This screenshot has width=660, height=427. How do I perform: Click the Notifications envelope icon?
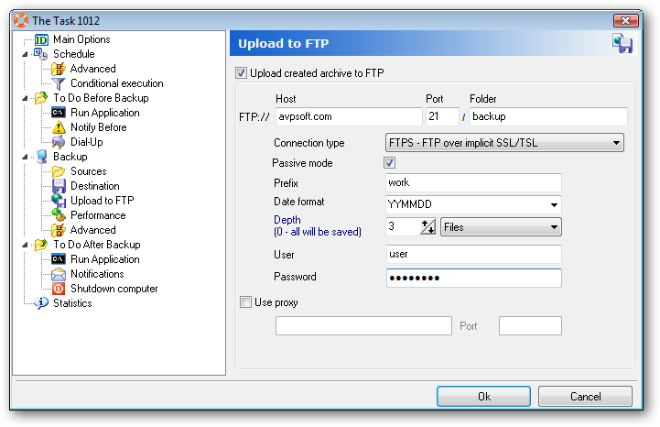(59, 274)
